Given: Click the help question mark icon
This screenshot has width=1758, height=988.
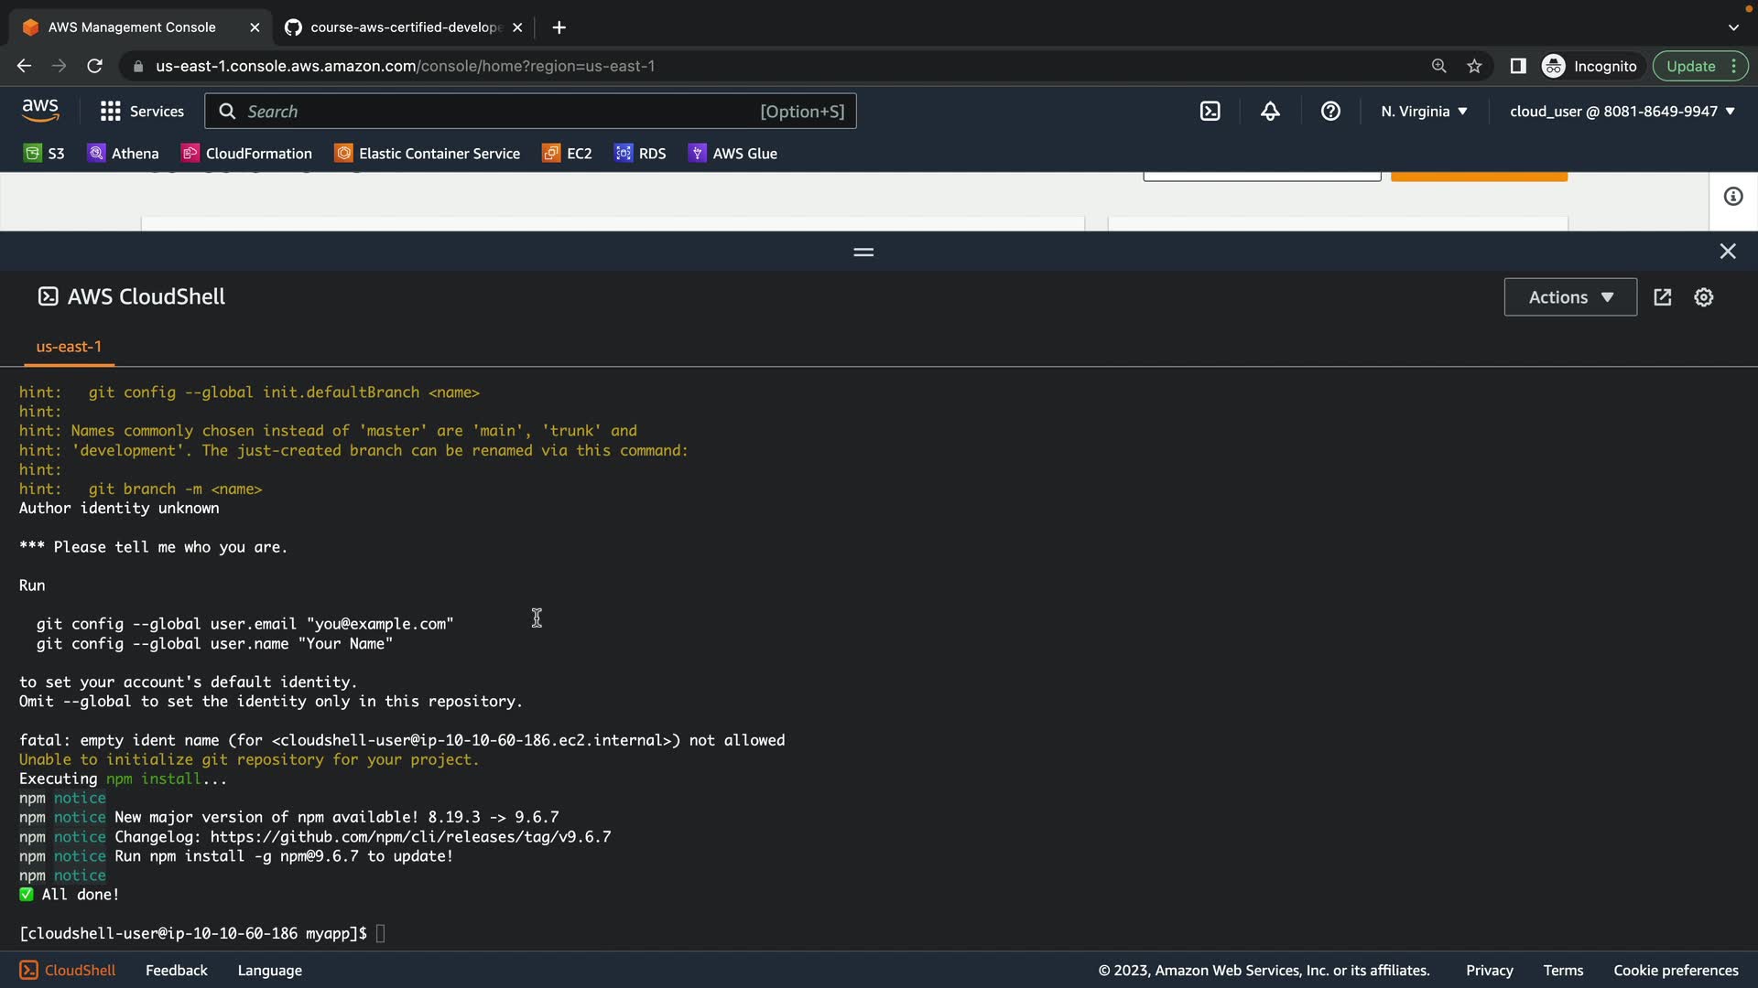Looking at the screenshot, I should coord(1330,112).
